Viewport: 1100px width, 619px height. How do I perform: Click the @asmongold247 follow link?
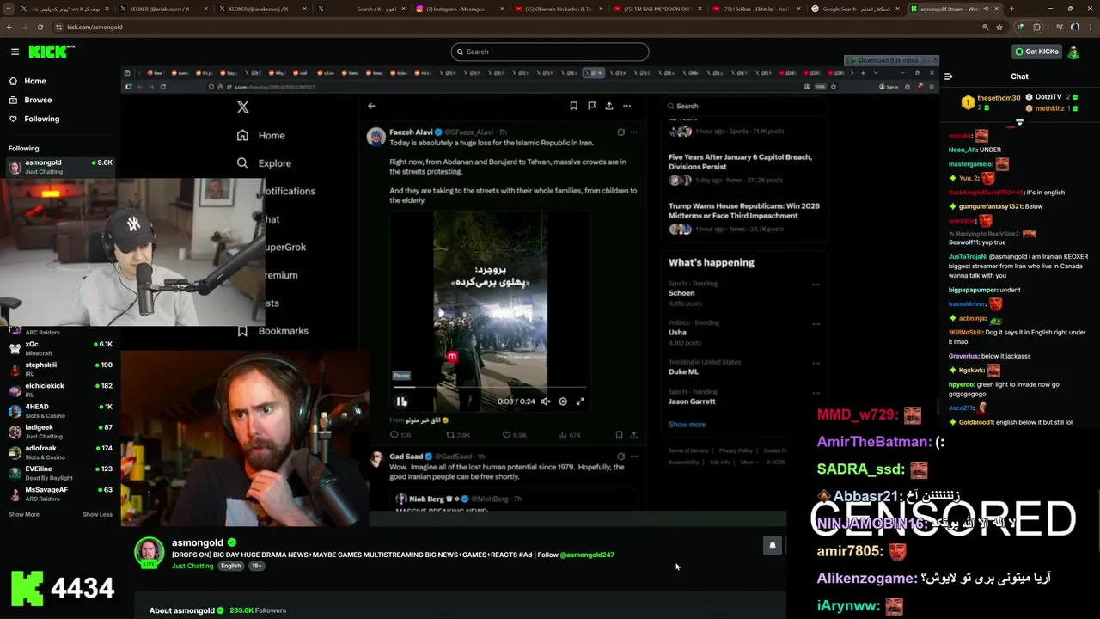(x=587, y=555)
